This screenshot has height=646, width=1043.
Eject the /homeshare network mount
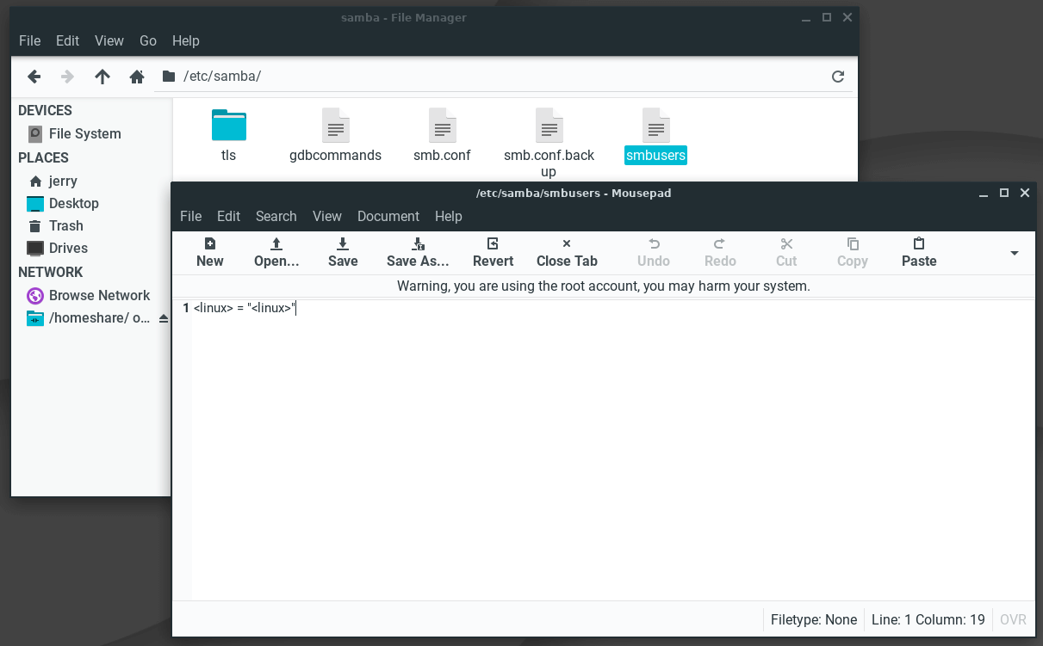pyautogui.click(x=164, y=318)
